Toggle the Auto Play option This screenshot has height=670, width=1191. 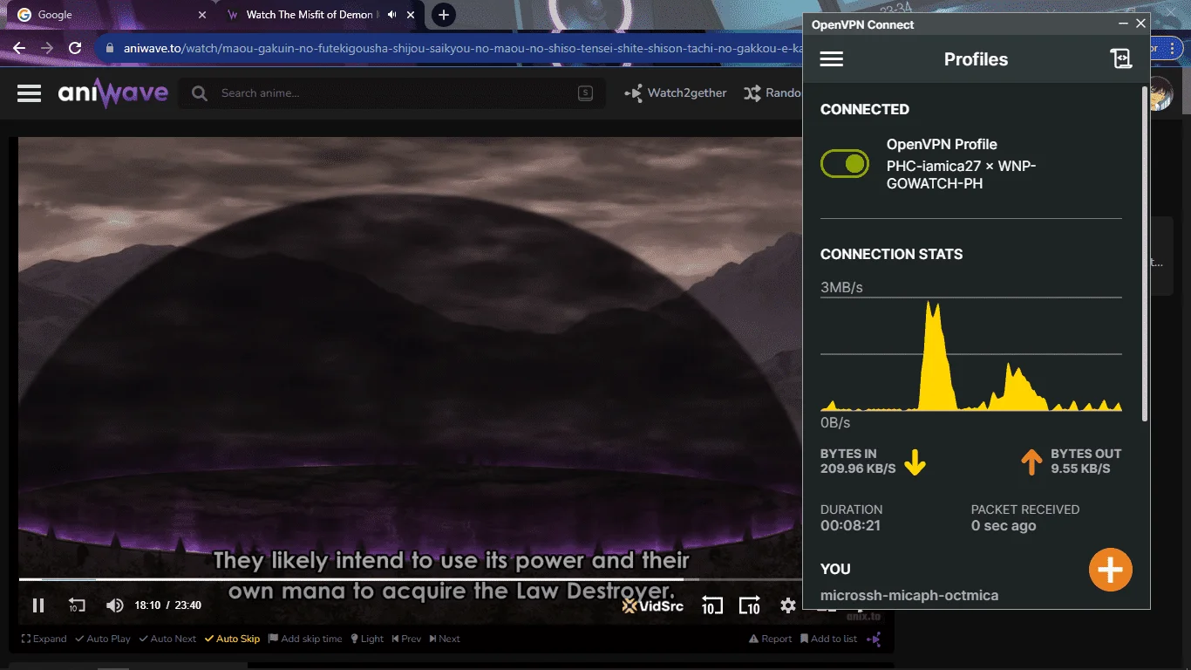[x=103, y=639]
